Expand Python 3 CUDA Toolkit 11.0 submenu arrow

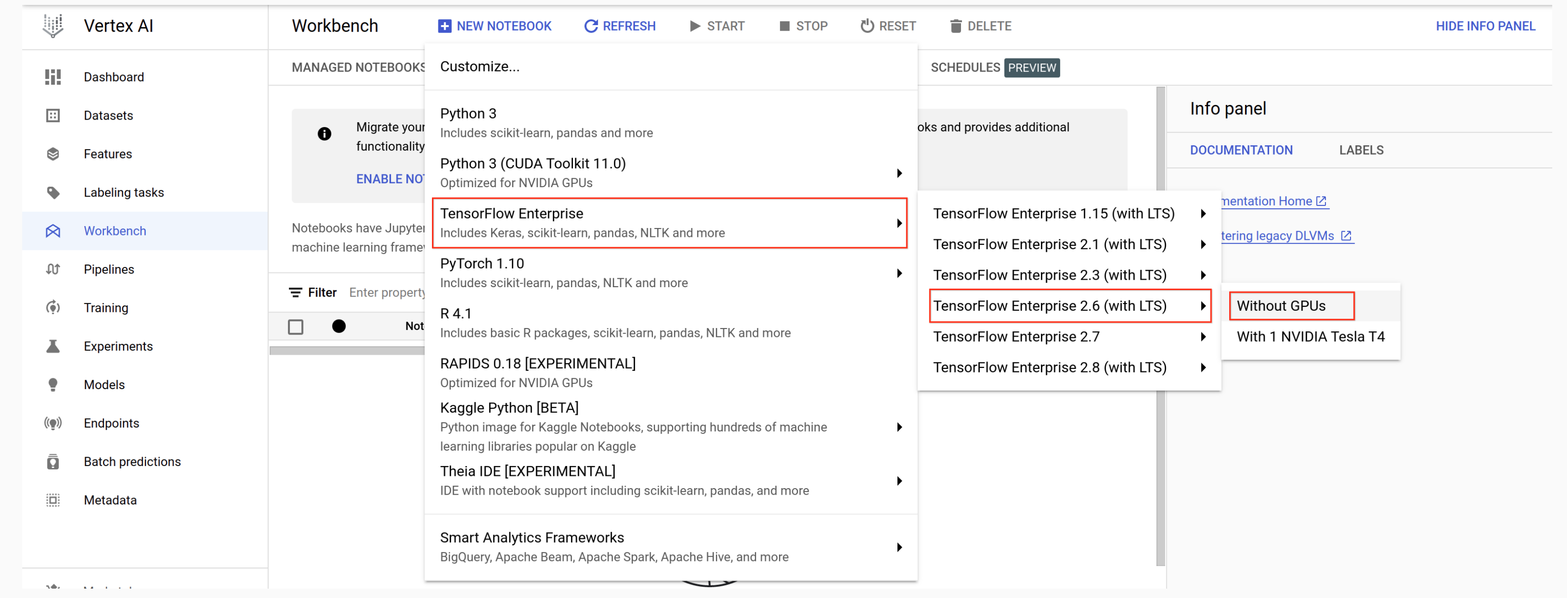[x=899, y=173]
